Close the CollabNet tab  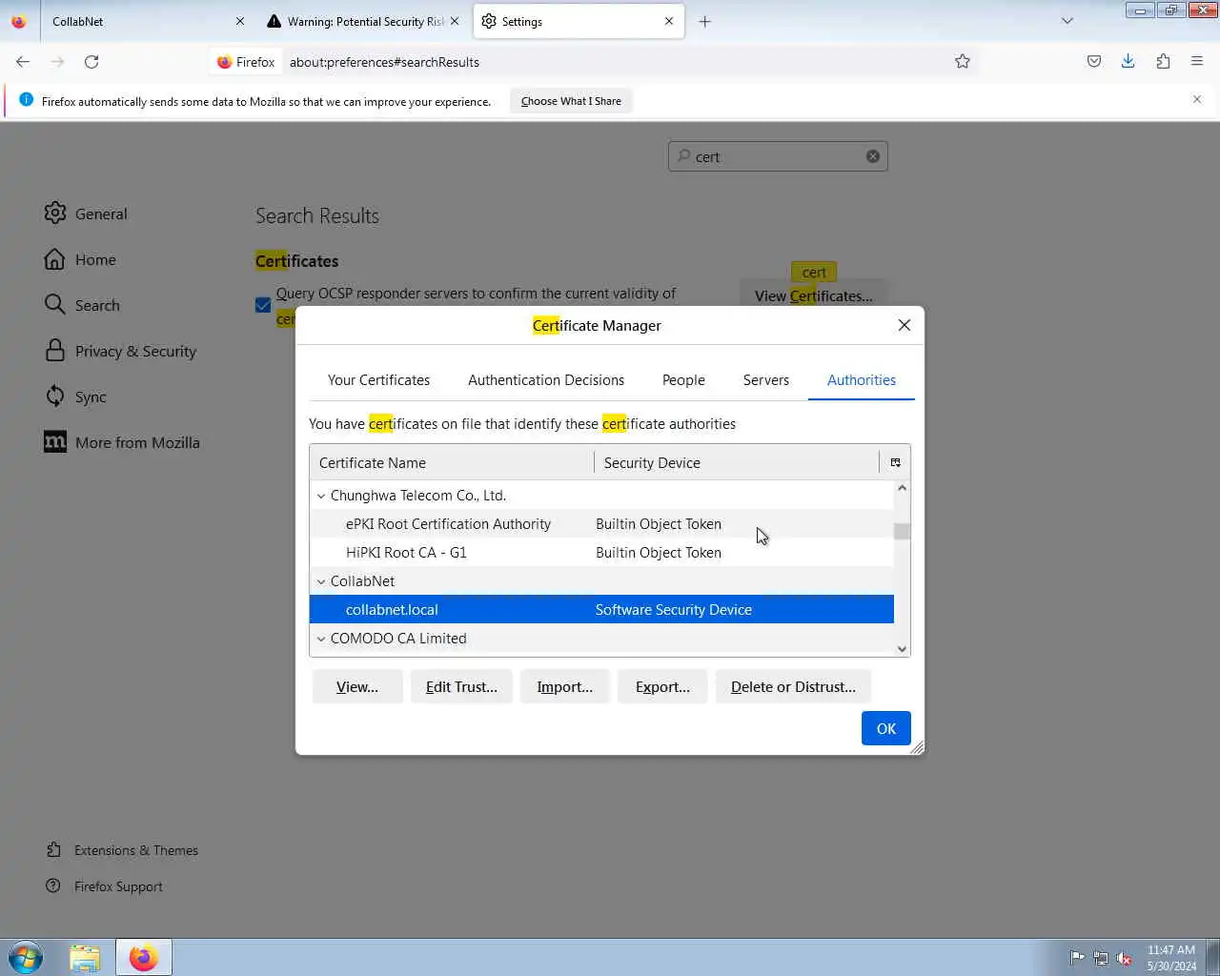coord(240,21)
